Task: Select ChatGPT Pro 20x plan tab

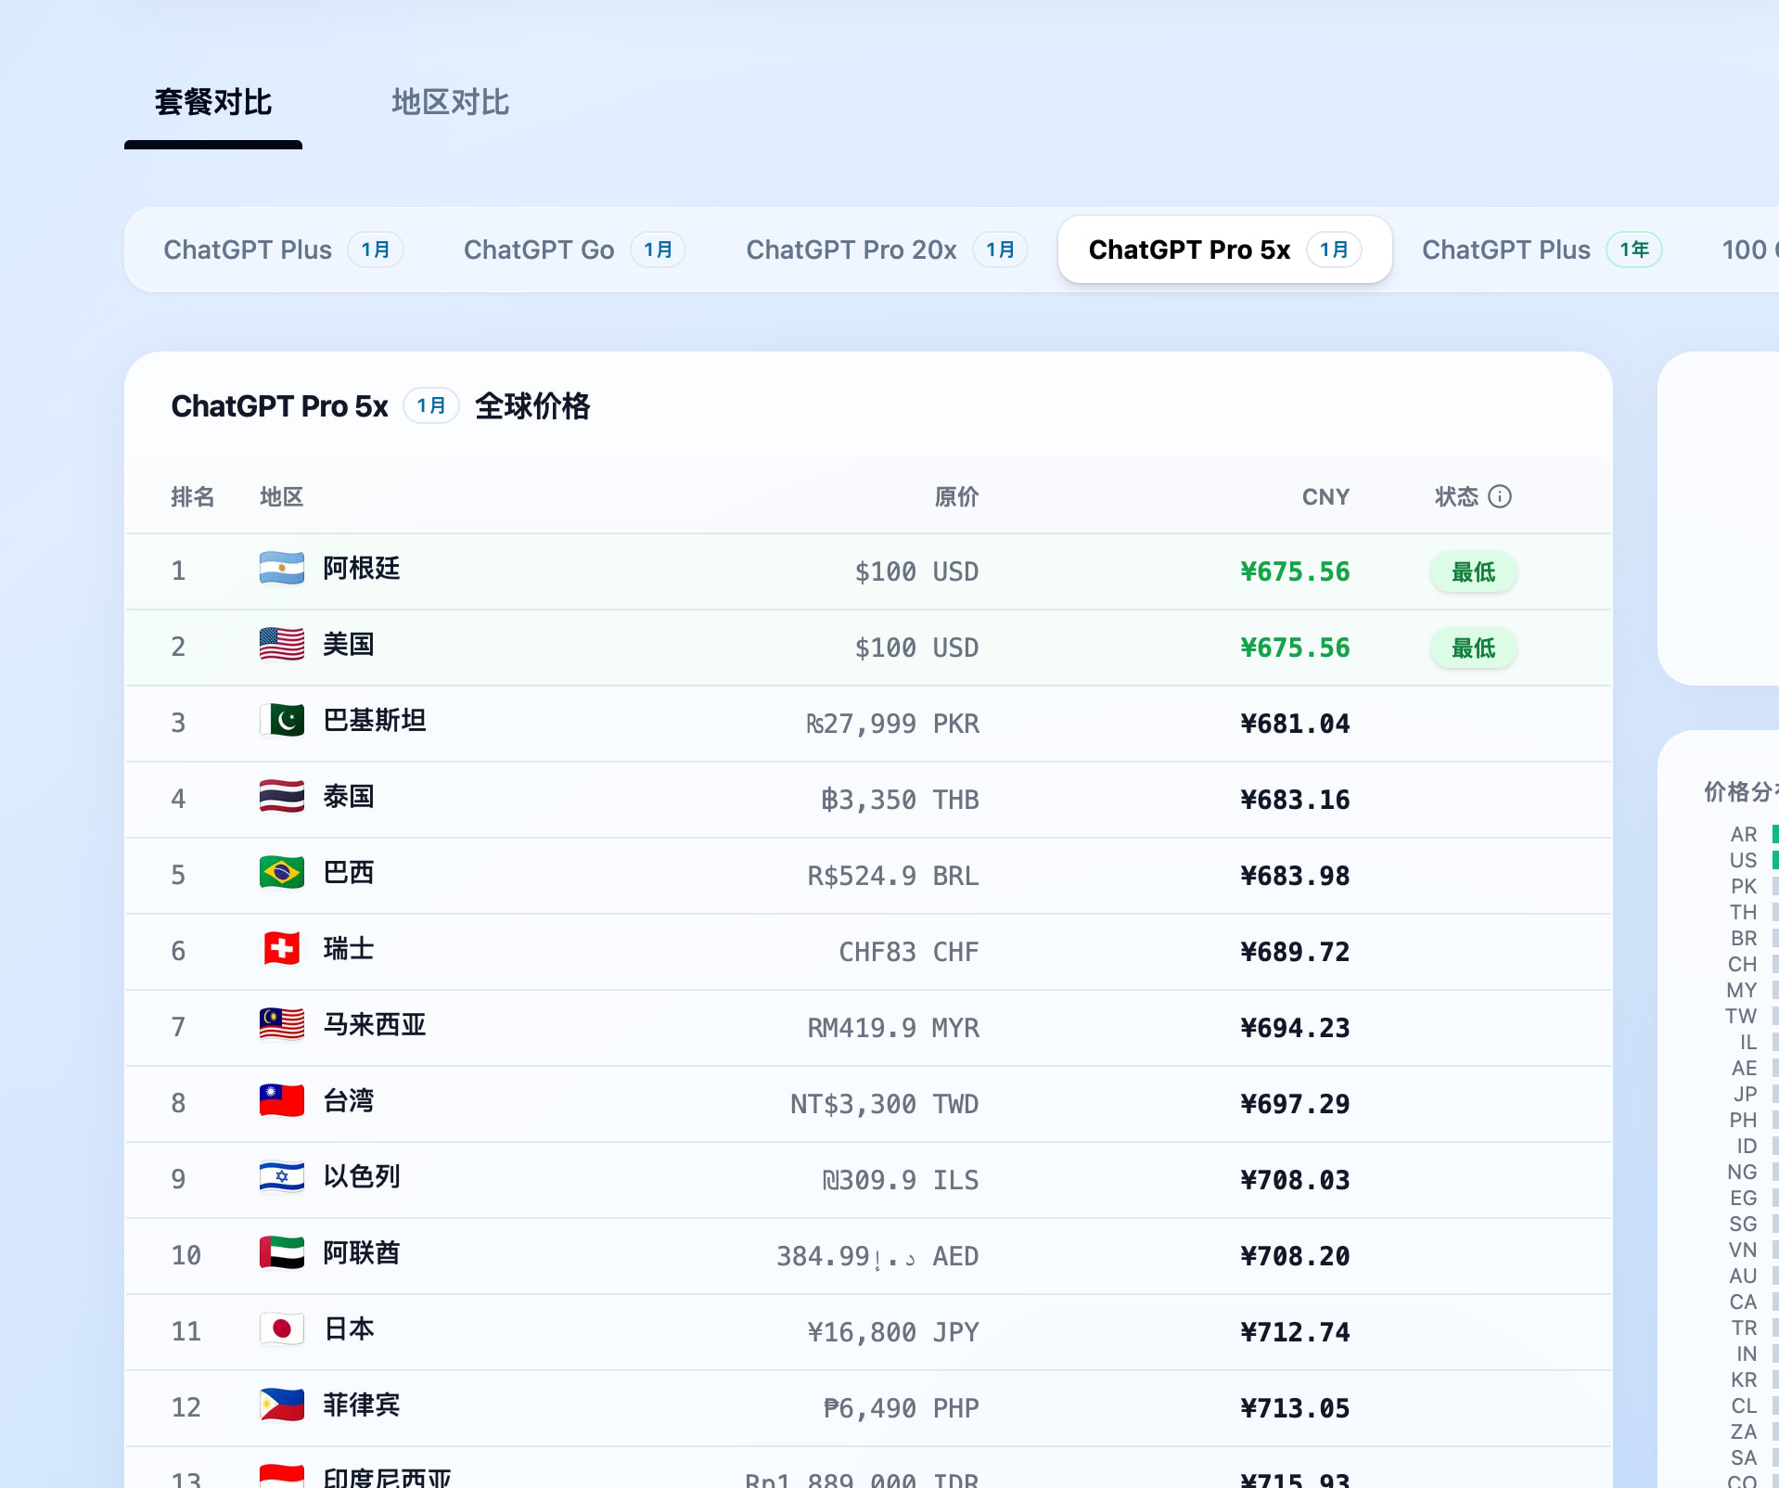Action: tap(887, 250)
